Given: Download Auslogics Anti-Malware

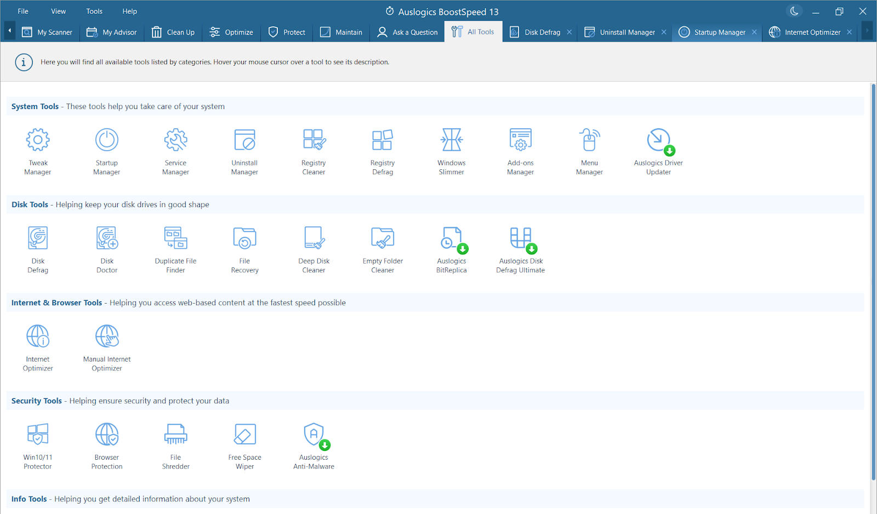Looking at the screenshot, I should click(x=314, y=446).
